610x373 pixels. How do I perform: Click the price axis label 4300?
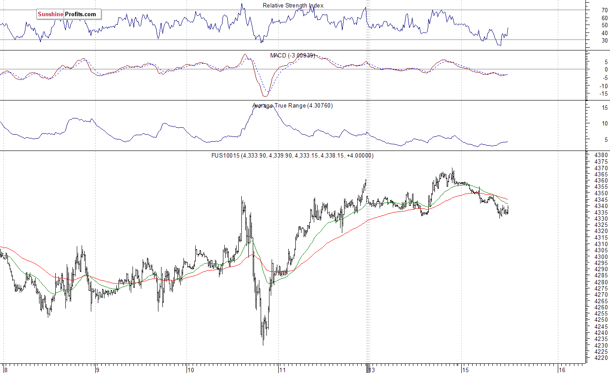point(601,257)
